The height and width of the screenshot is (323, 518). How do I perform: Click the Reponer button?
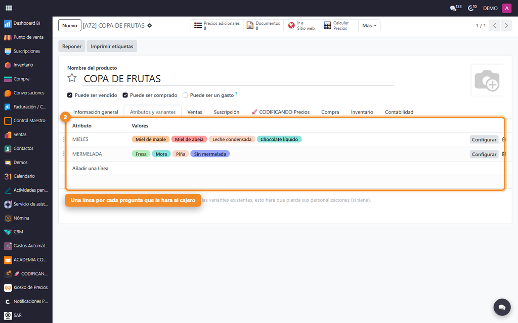[x=72, y=46]
